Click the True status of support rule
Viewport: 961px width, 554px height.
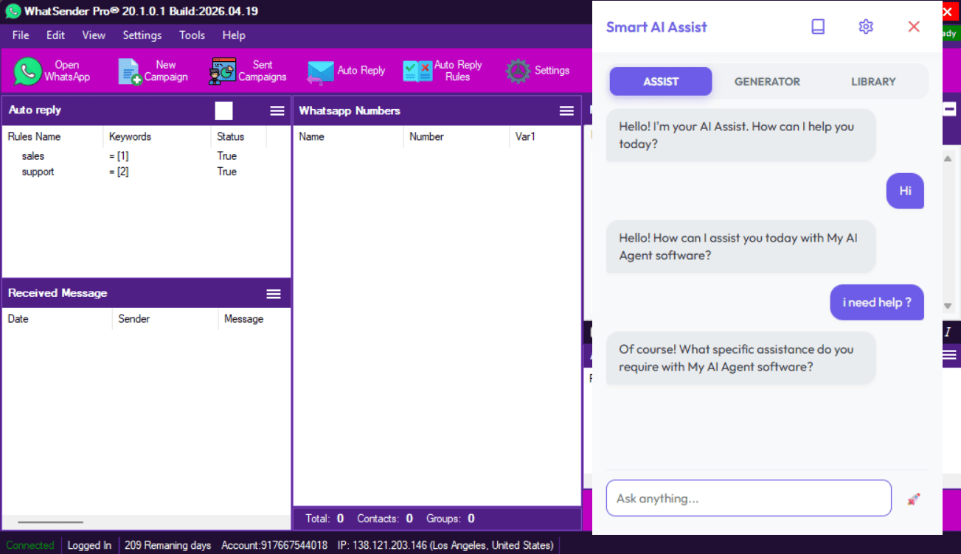click(226, 172)
